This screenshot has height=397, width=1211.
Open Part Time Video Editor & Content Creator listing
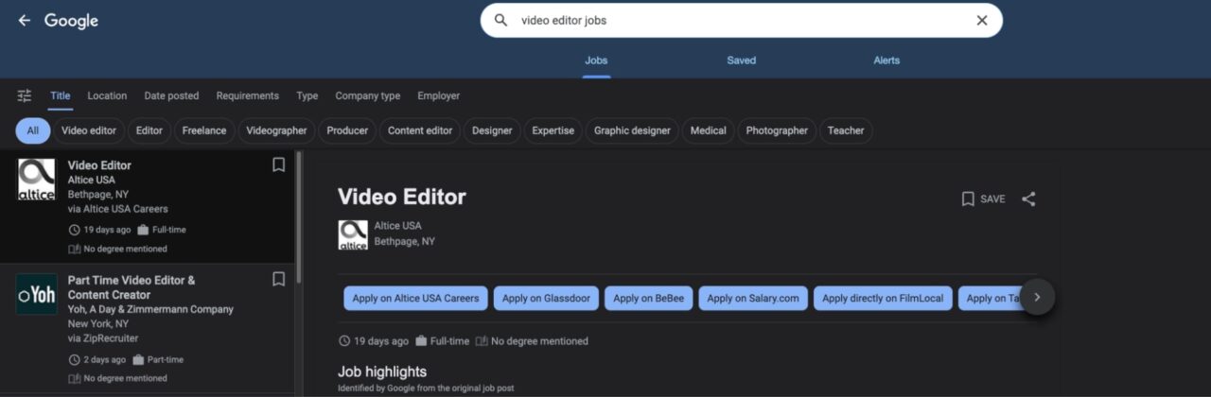click(132, 287)
